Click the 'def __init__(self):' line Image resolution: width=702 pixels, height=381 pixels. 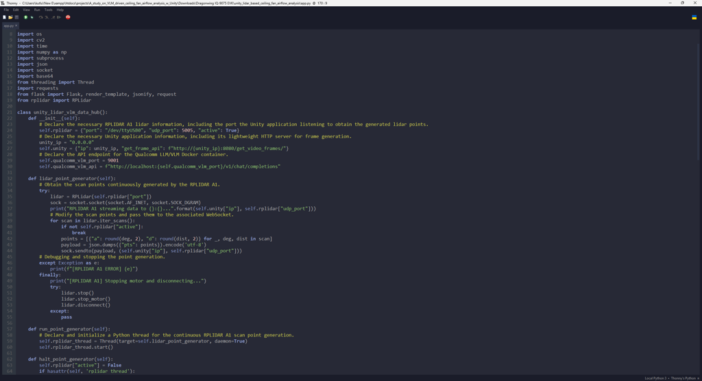point(53,118)
